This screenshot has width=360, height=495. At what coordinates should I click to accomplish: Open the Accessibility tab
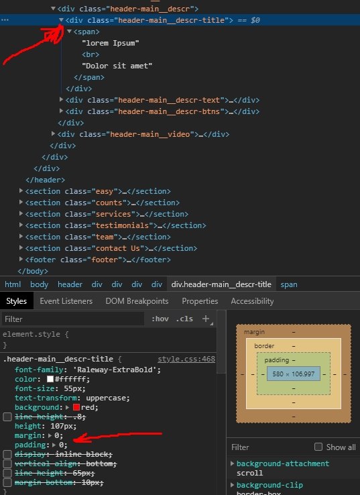252,301
